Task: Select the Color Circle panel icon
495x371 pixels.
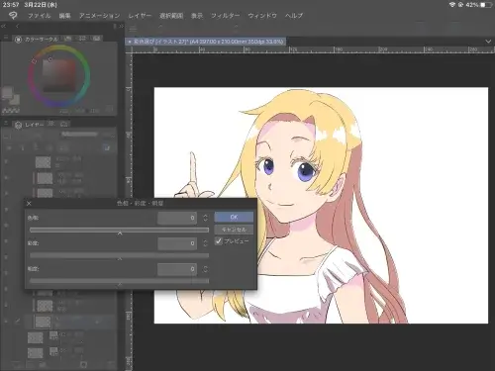Action: click(19, 40)
